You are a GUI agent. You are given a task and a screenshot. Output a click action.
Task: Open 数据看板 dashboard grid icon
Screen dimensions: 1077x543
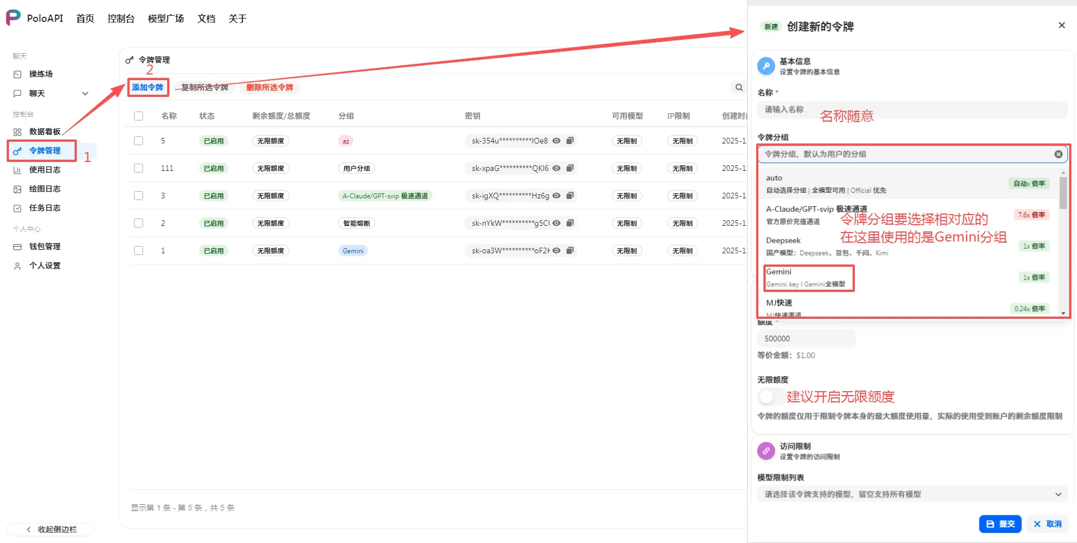(17, 132)
